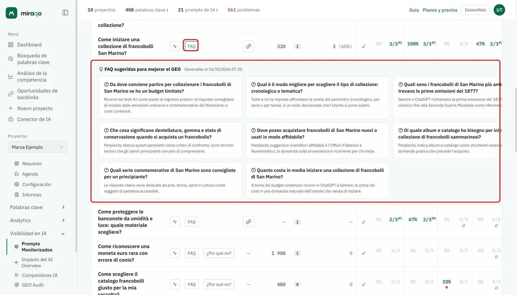Screen dimensions: 517x295
Task: Open GEO Audit
Action: [x=33, y=285]
